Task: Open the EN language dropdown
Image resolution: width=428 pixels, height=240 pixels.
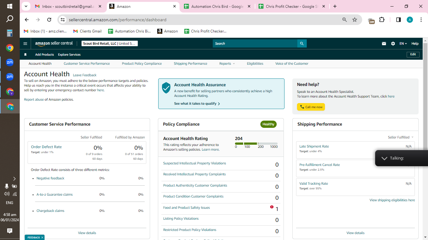Action: click(x=403, y=44)
